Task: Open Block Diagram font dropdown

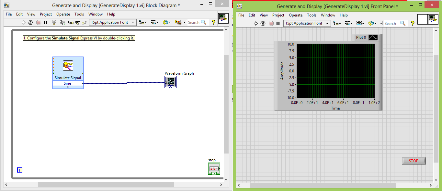Action: (x=113, y=22)
